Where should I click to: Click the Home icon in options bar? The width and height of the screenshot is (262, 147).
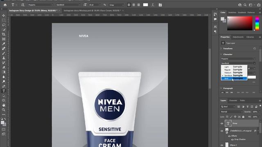pos(5,5)
